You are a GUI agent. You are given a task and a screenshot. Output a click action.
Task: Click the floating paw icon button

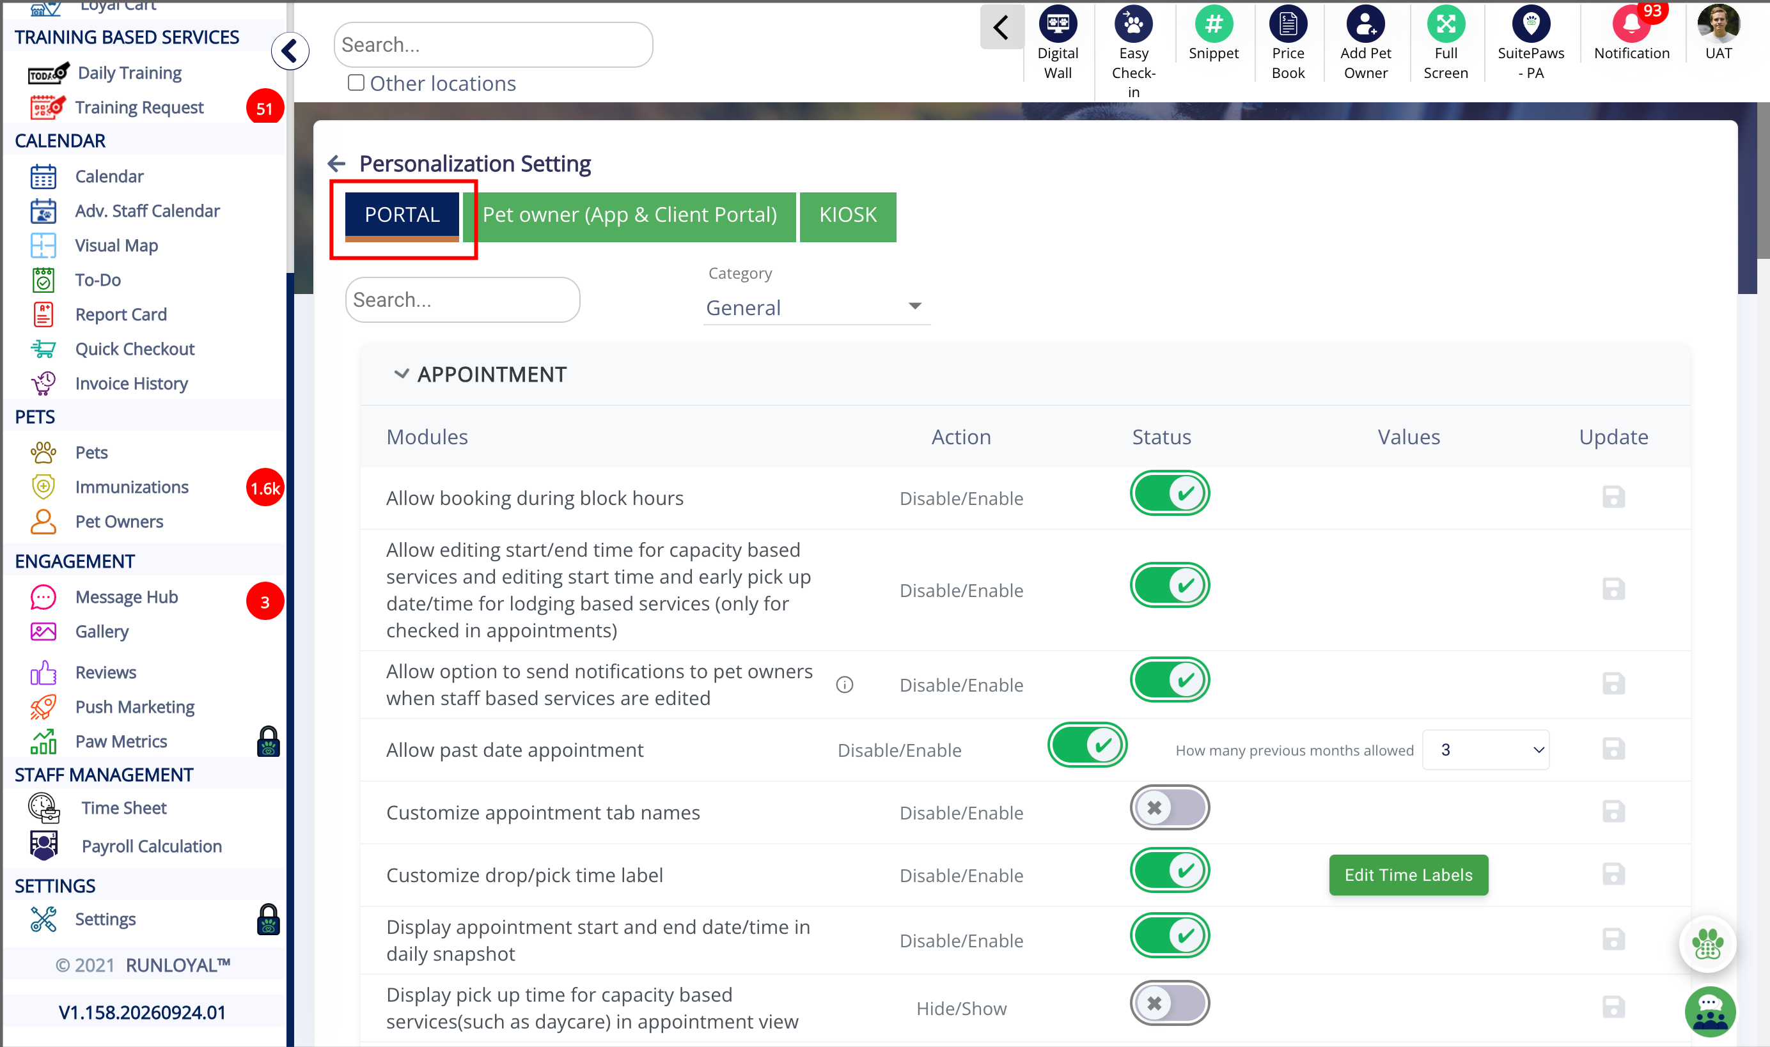[x=1707, y=944]
